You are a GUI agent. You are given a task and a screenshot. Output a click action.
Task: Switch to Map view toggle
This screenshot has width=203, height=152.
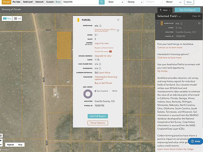7,19
